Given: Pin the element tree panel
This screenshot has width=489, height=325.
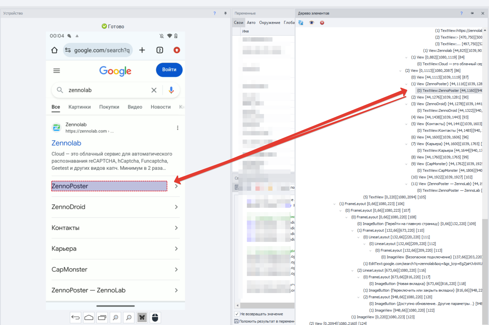Looking at the screenshot, I should [x=472, y=13].
